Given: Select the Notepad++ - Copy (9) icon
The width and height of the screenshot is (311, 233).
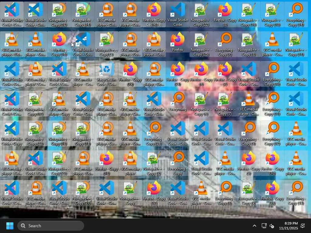Looking at the screenshot, I should (248, 193).
